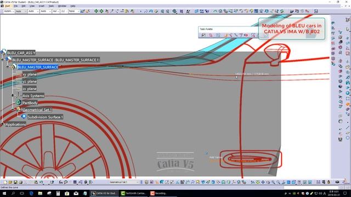Open the Mail app from taskbar

pyautogui.click(x=76, y=193)
